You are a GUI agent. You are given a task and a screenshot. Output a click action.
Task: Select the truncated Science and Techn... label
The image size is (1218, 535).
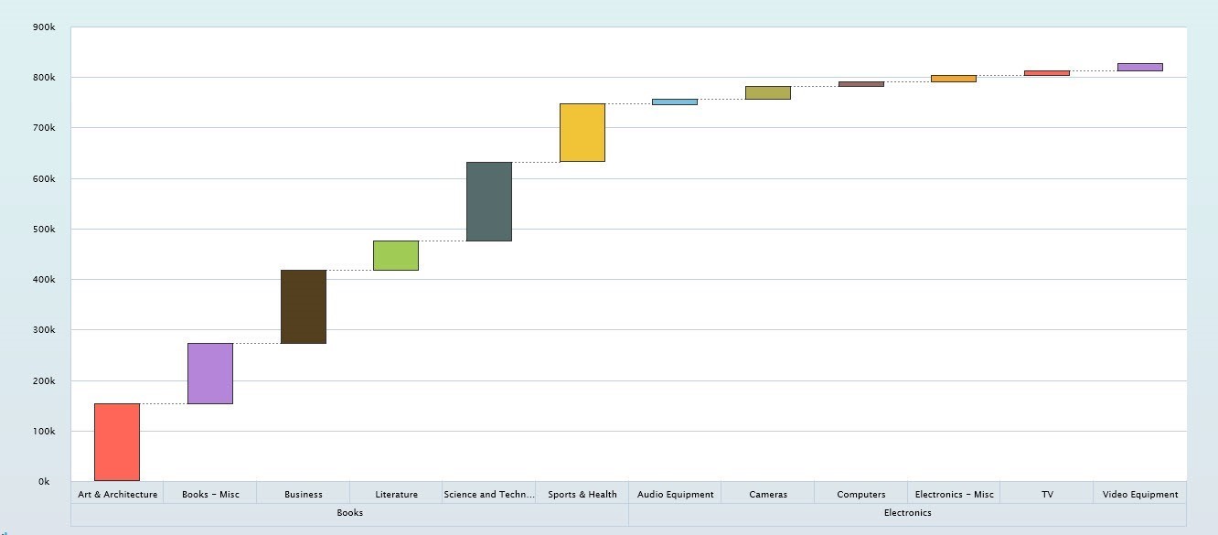489,494
